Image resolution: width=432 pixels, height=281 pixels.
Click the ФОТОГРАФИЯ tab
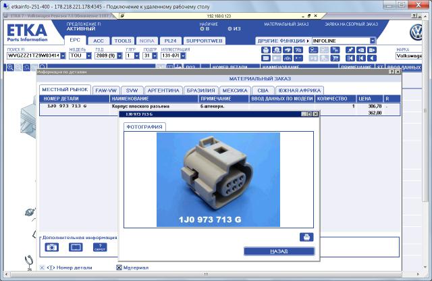144,127
